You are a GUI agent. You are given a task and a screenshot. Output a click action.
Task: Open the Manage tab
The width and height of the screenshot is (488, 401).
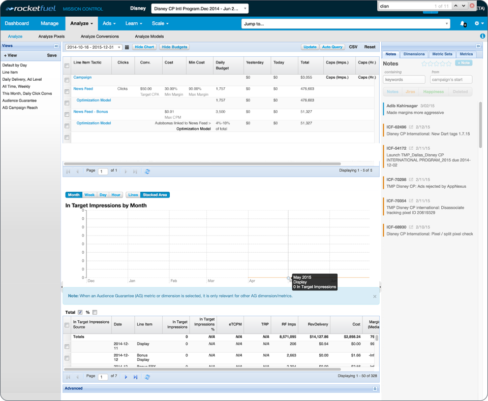pyautogui.click(x=49, y=23)
